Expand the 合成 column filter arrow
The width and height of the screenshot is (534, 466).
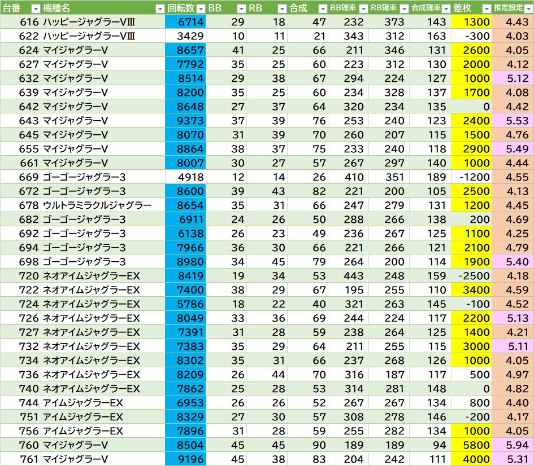[x=322, y=8]
